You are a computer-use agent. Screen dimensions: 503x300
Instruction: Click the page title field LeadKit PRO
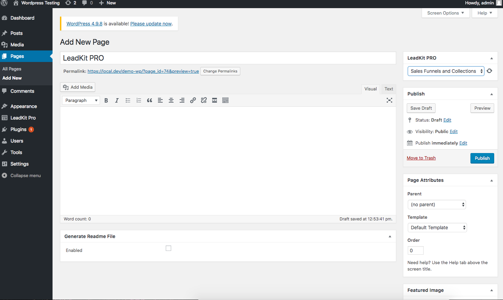click(x=228, y=58)
